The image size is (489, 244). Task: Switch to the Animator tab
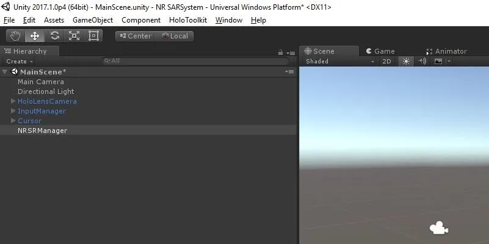447,51
